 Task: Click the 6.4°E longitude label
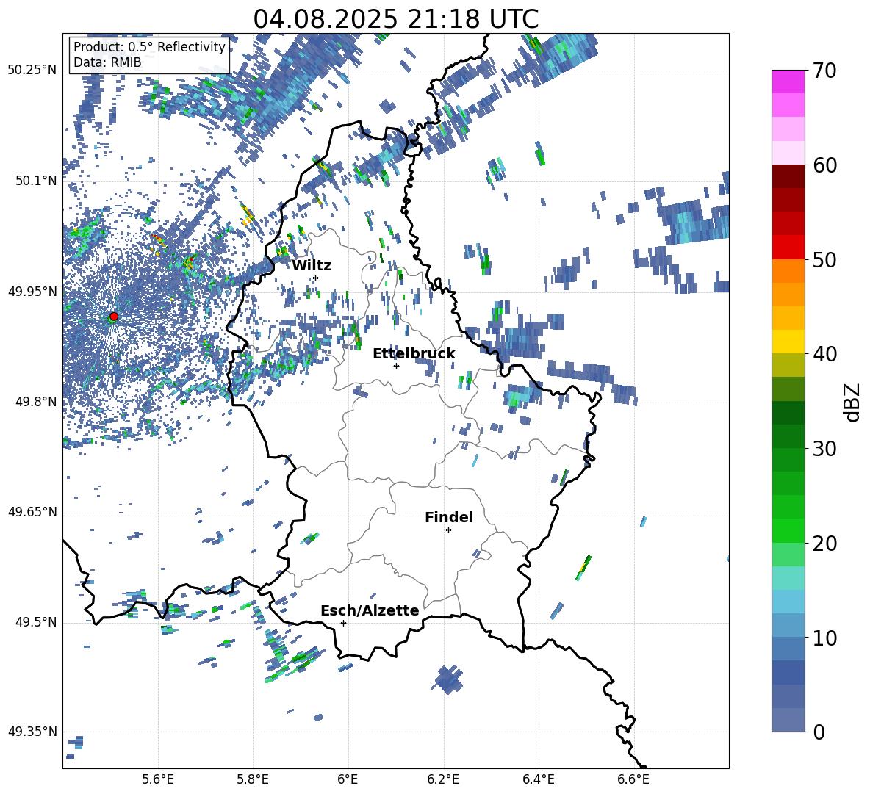[538, 780]
